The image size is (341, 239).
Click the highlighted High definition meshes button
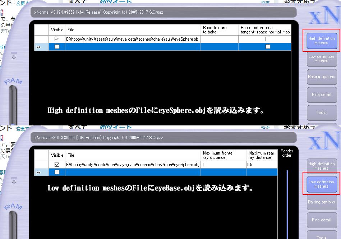click(x=322, y=41)
